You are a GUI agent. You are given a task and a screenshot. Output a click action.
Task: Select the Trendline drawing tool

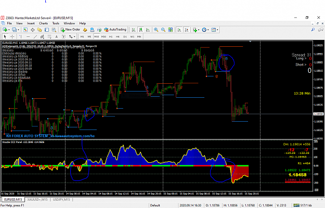35,37
